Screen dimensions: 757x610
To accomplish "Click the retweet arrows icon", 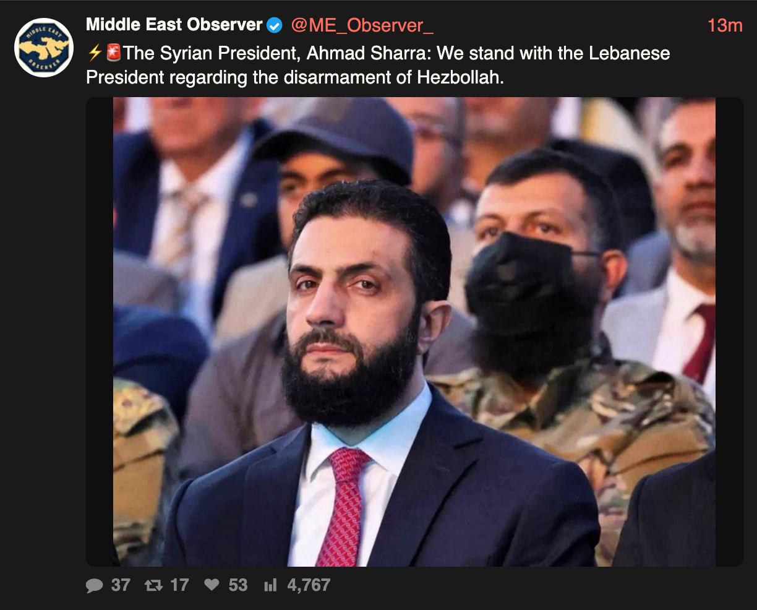I will tap(153, 585).
